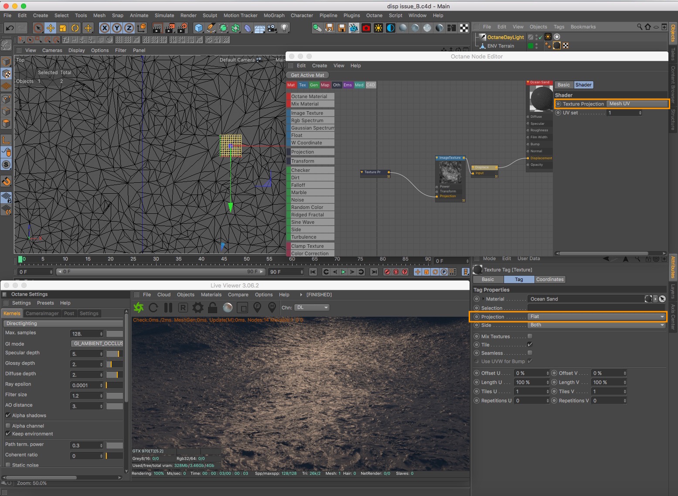Click the Get Active Mat button
Image resolution: width=678 pixels, height=496 pixels.
[x=307, y=75]
